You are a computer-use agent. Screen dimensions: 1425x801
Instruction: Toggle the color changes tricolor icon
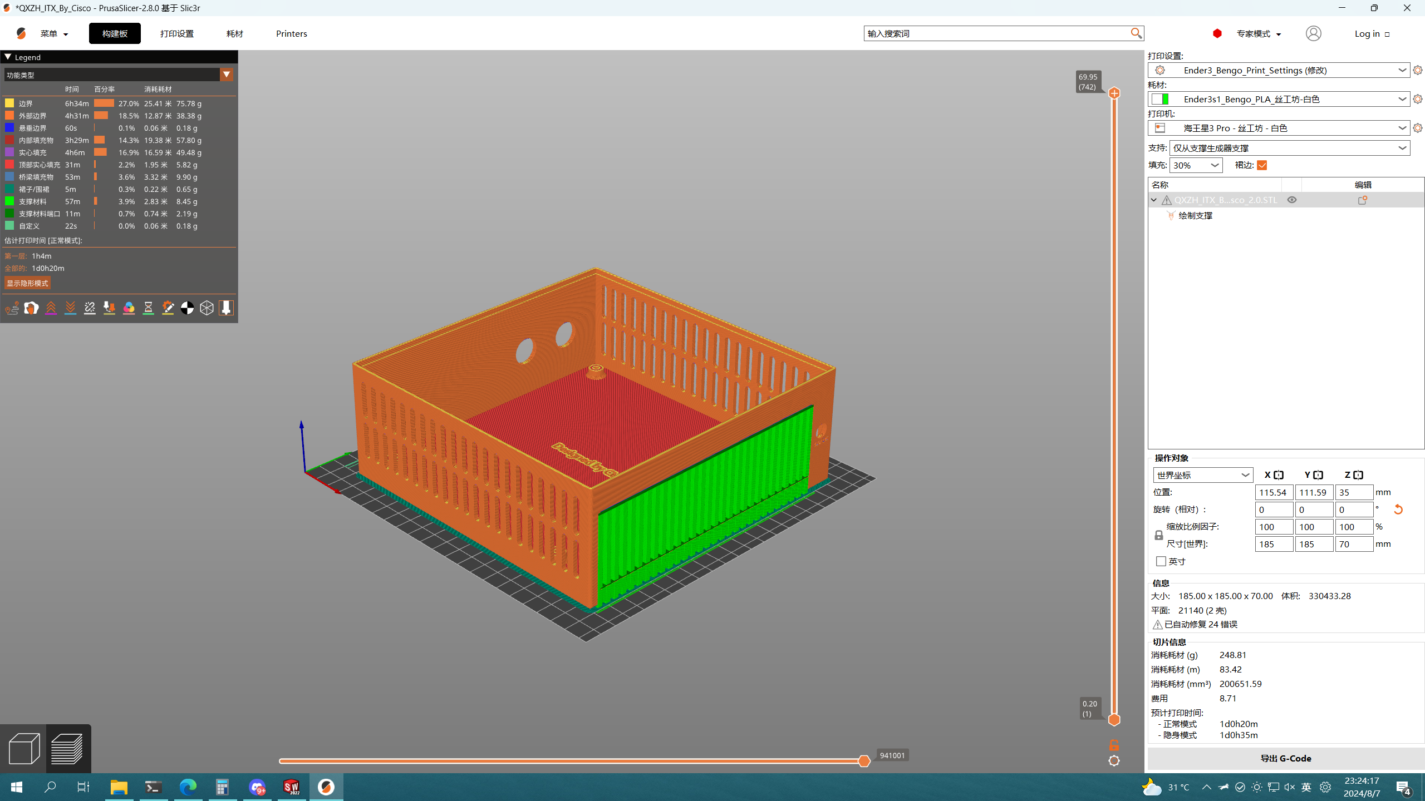[x=129, y=308]
